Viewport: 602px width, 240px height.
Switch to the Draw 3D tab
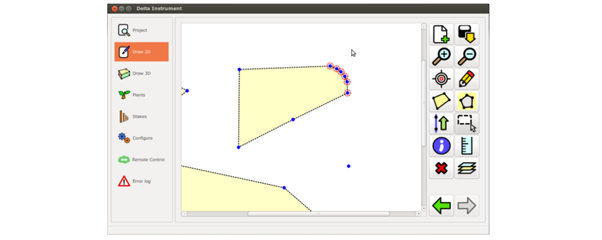141,73
